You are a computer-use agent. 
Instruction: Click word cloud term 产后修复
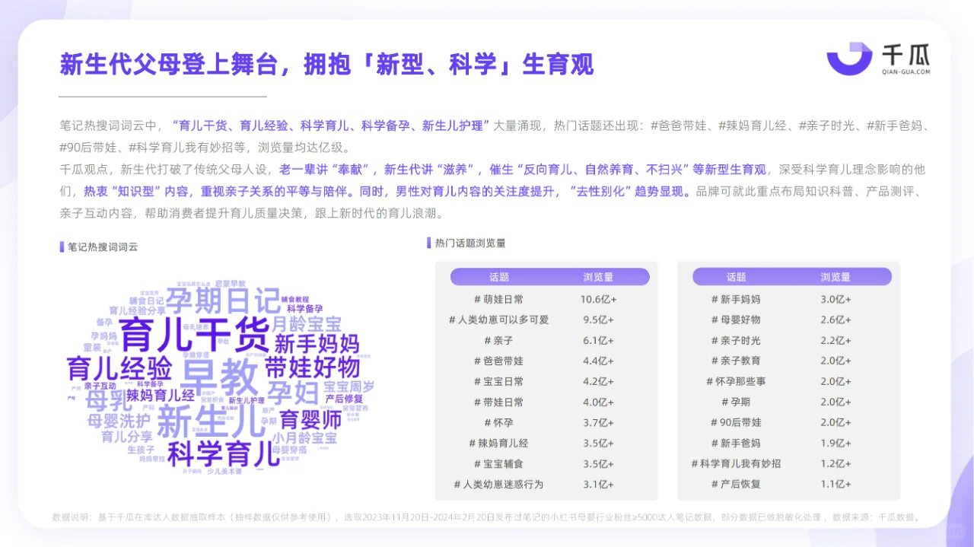(x=344, y=398)
